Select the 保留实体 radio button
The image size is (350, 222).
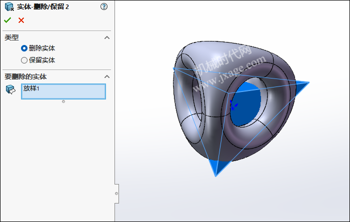click(x=24, y=60)
